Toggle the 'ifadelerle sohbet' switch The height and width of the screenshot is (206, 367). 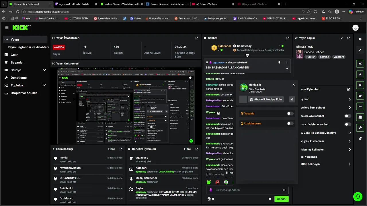348,124
